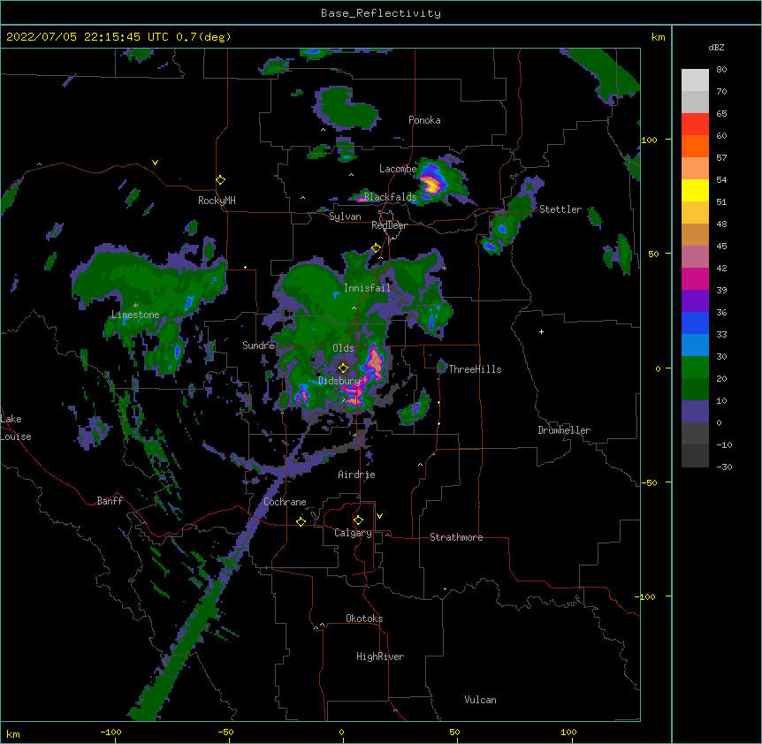Click the Sundre label

[258, 345]
